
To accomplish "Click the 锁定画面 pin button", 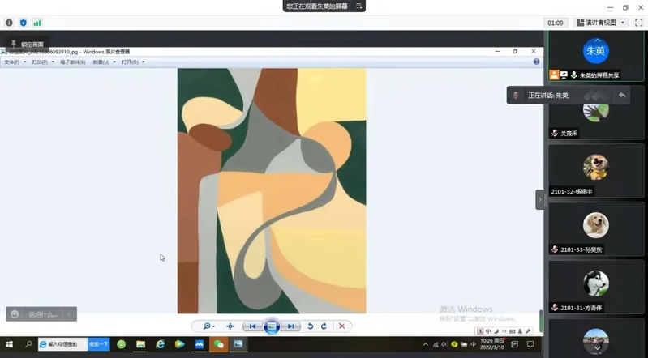I will (x=28, y=45).
